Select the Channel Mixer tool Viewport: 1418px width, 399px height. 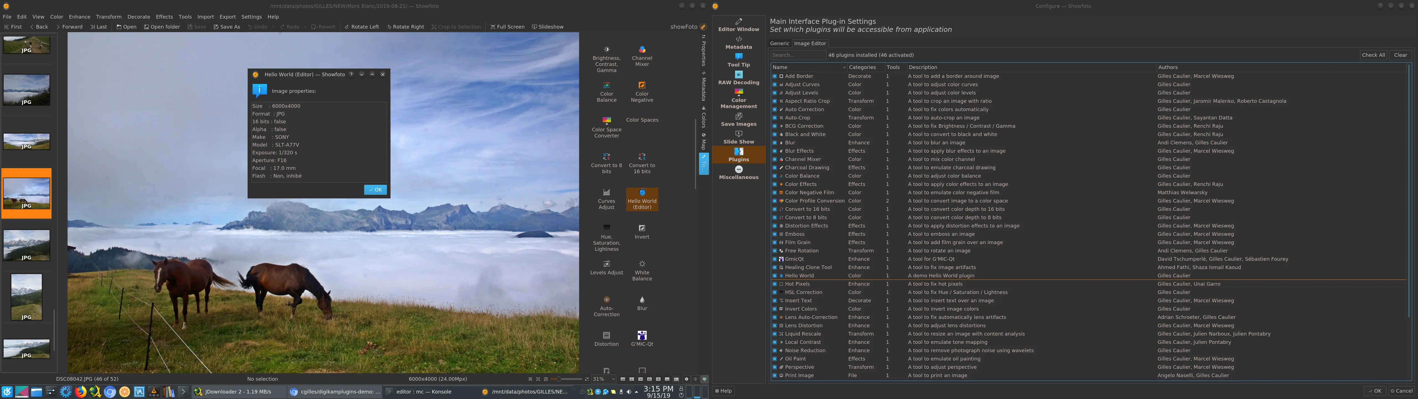(642, 57)
